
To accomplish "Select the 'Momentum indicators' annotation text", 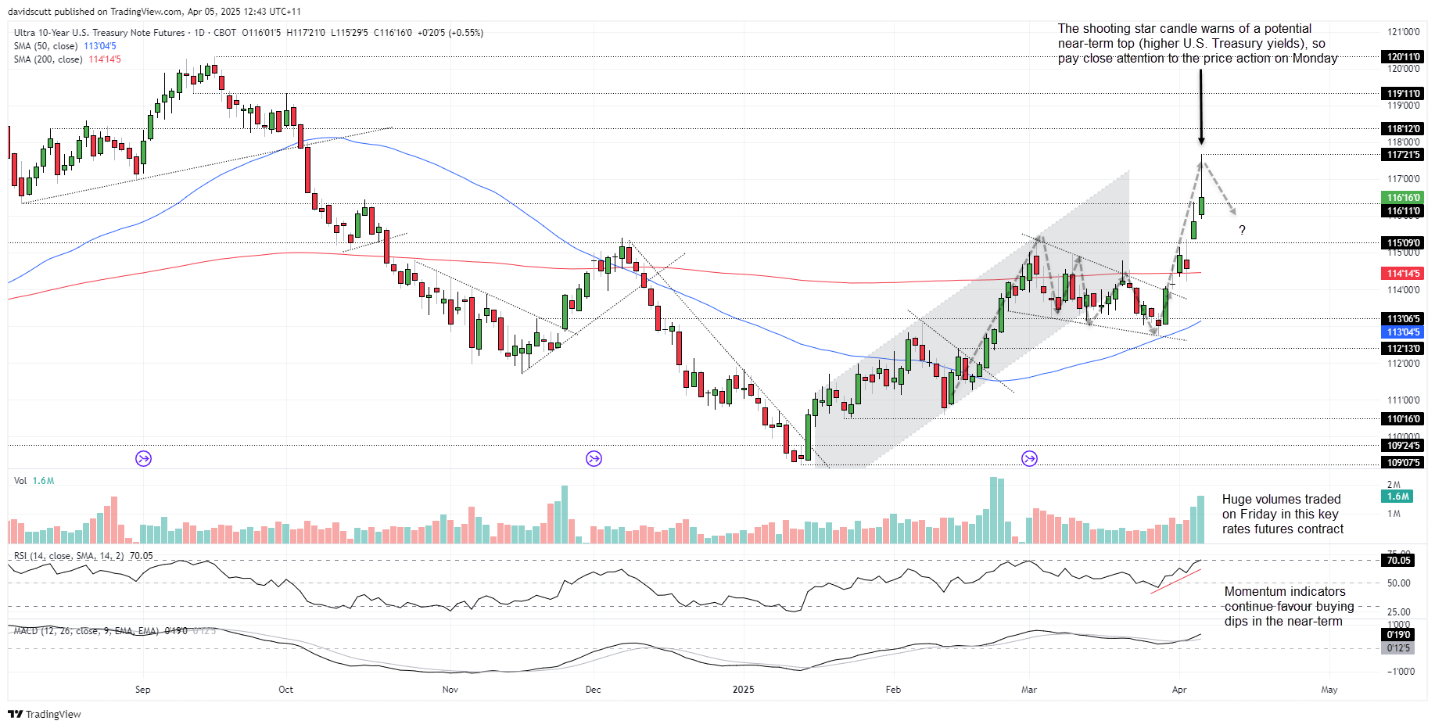I will [x=1289, y=606].
